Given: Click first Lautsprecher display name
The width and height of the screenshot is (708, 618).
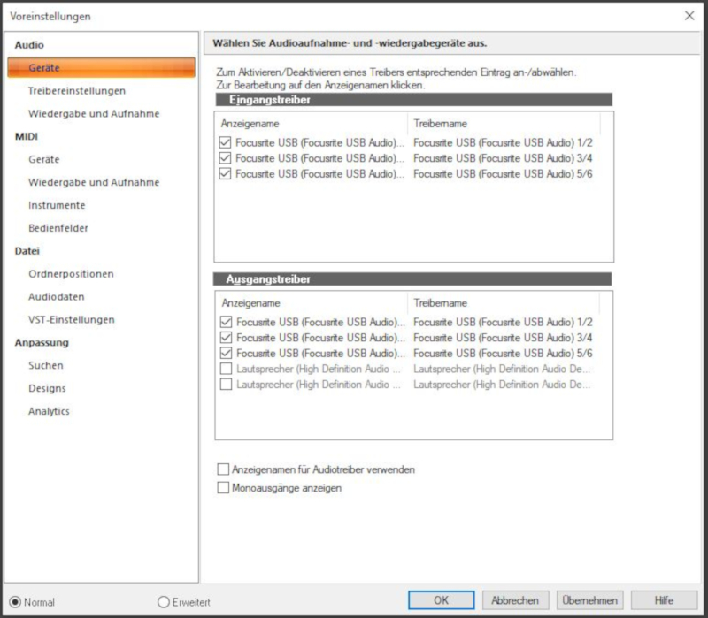Looking at the screenshot, I should pos(319,369).
